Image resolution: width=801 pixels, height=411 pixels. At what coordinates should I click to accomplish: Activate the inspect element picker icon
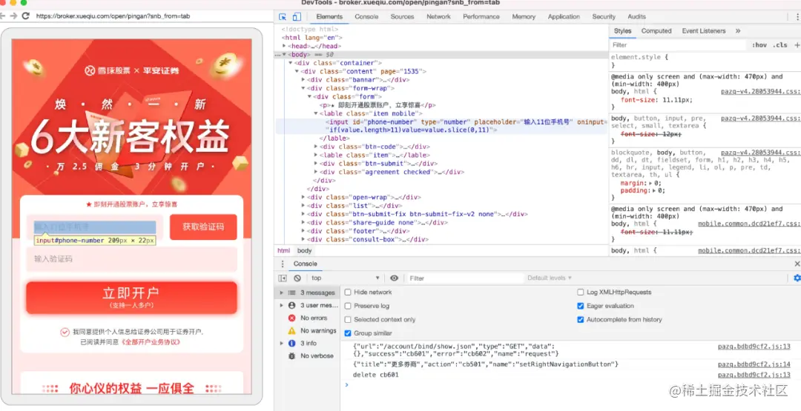click(x=283, y=17)
